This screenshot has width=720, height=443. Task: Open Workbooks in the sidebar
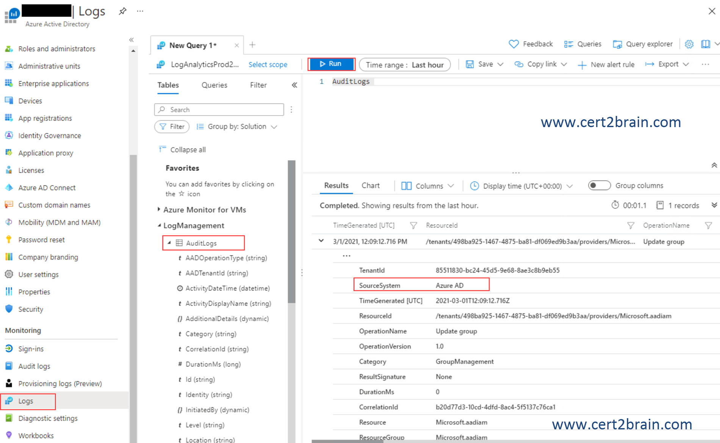click(36, 435)
